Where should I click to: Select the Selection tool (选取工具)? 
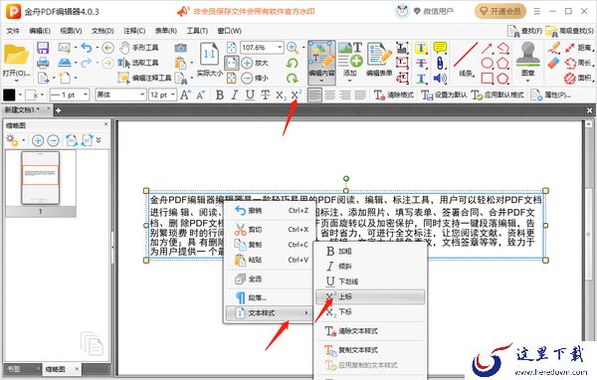pos(138,63)
